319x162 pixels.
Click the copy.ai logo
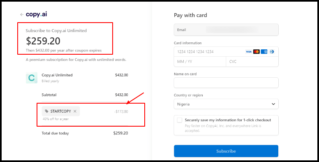pos(37,14)
